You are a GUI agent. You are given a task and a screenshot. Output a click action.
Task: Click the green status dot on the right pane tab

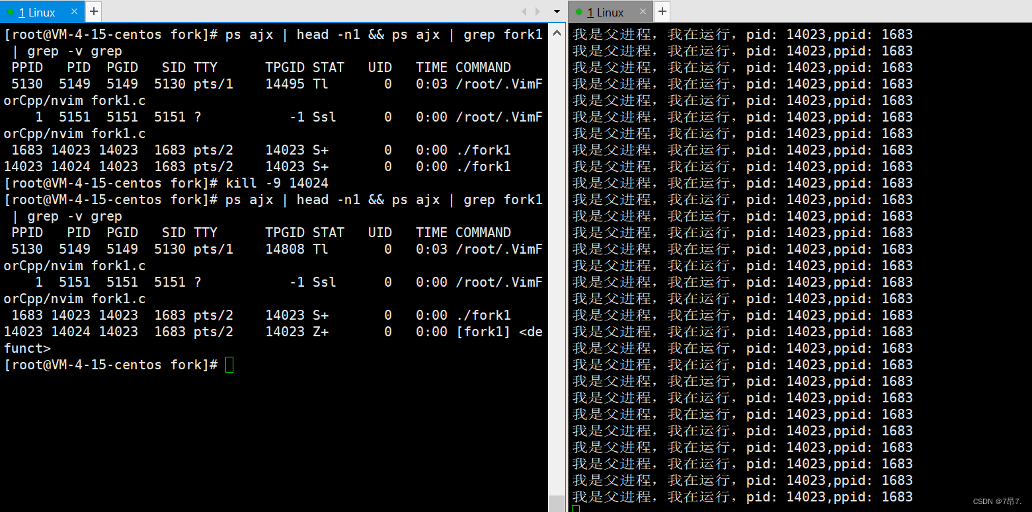click(579, 12)
